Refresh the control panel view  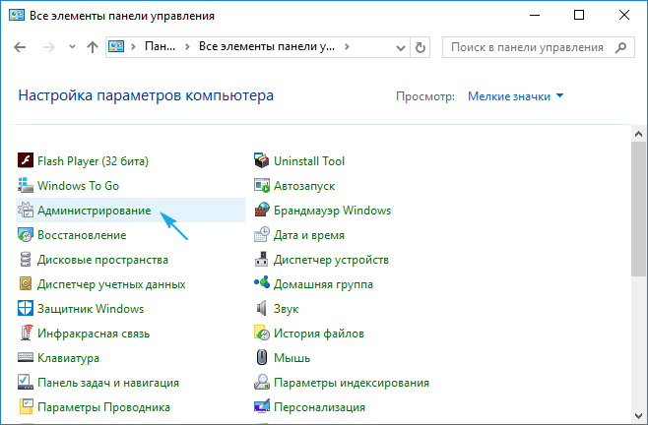point(421,48)
